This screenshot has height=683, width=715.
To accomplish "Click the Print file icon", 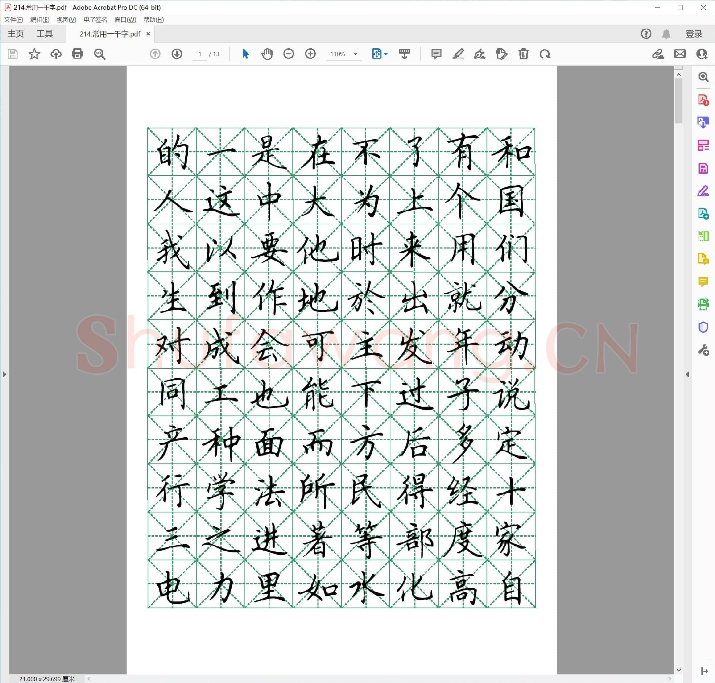I will pyautogui.click(x=77, y=54).
